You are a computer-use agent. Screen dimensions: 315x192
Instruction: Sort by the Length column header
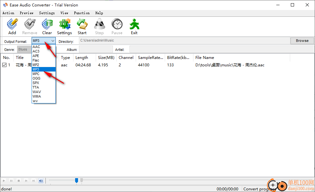click(84, 58)
